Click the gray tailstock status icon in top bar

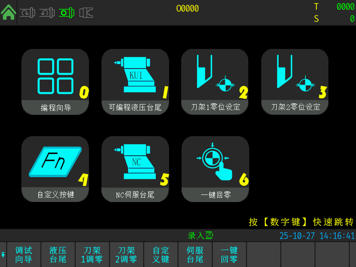[x=86, y=13]
